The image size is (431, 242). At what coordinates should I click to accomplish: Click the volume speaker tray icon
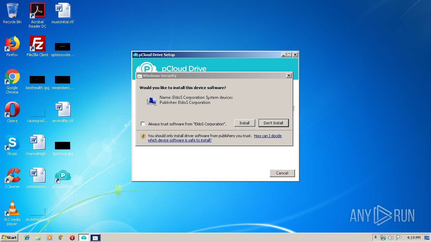(391, 238)
